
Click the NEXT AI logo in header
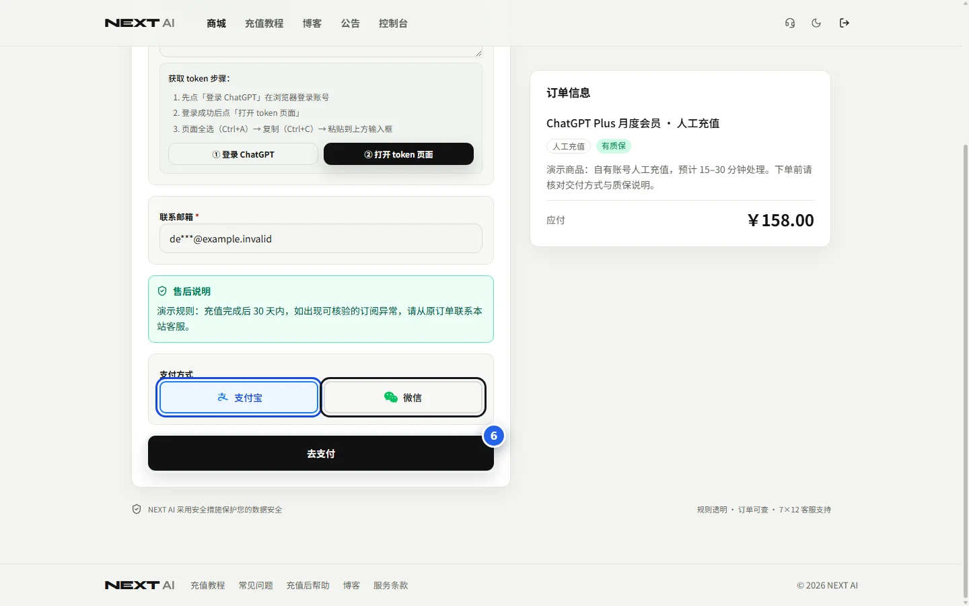139,23
